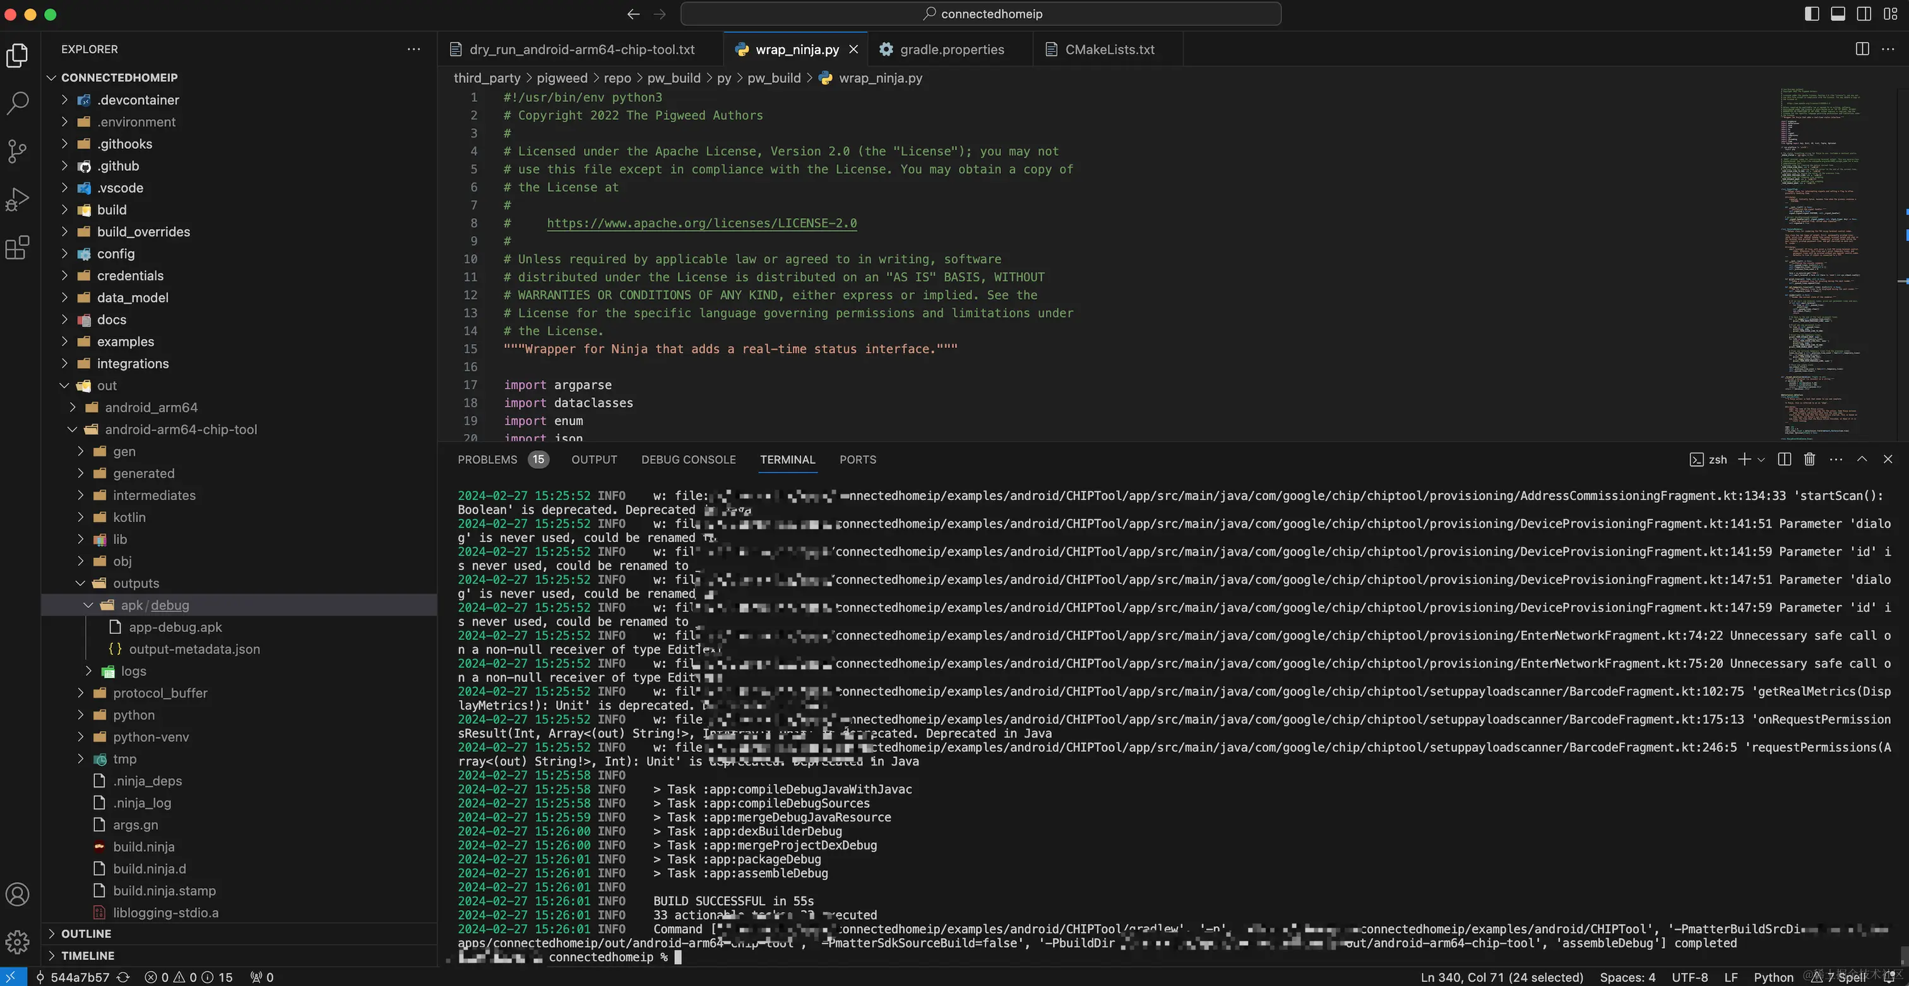Viewport: 1909px width, 986px height.
Task: Click the connectedhomeip command center search box
Action: [x=980, y=14]
